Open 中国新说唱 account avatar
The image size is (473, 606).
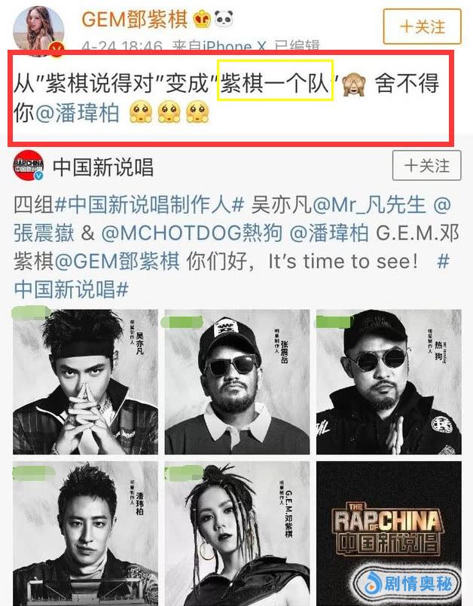click(28, 165)
